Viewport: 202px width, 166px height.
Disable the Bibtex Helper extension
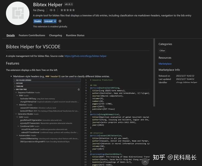click(38, 21)
